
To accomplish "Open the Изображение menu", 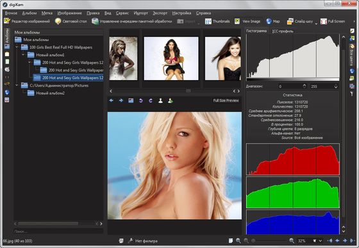I will pos(70,13).
